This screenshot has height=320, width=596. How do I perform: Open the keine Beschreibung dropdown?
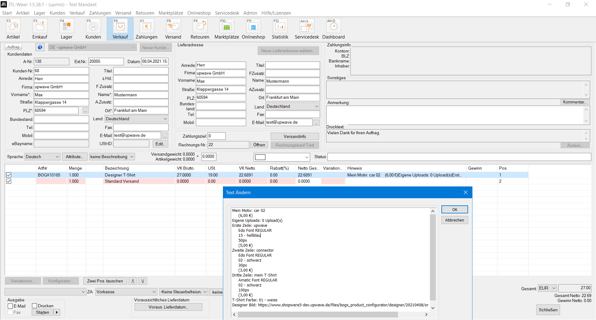(112, 157)
